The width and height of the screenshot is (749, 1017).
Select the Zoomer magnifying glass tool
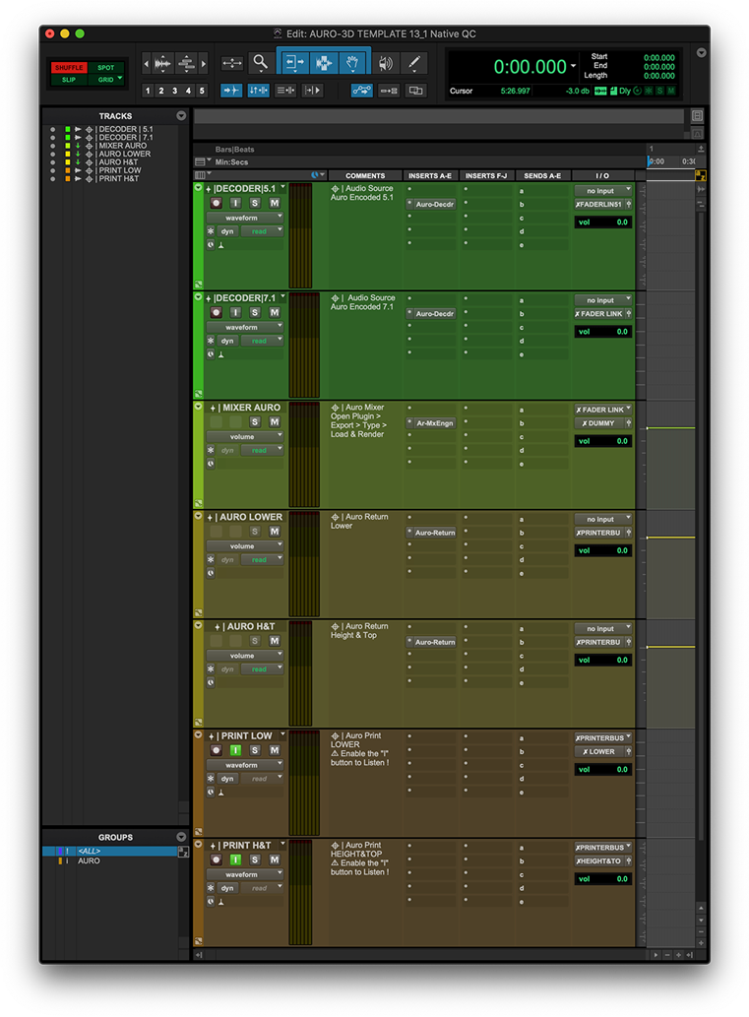click(260, 62)
